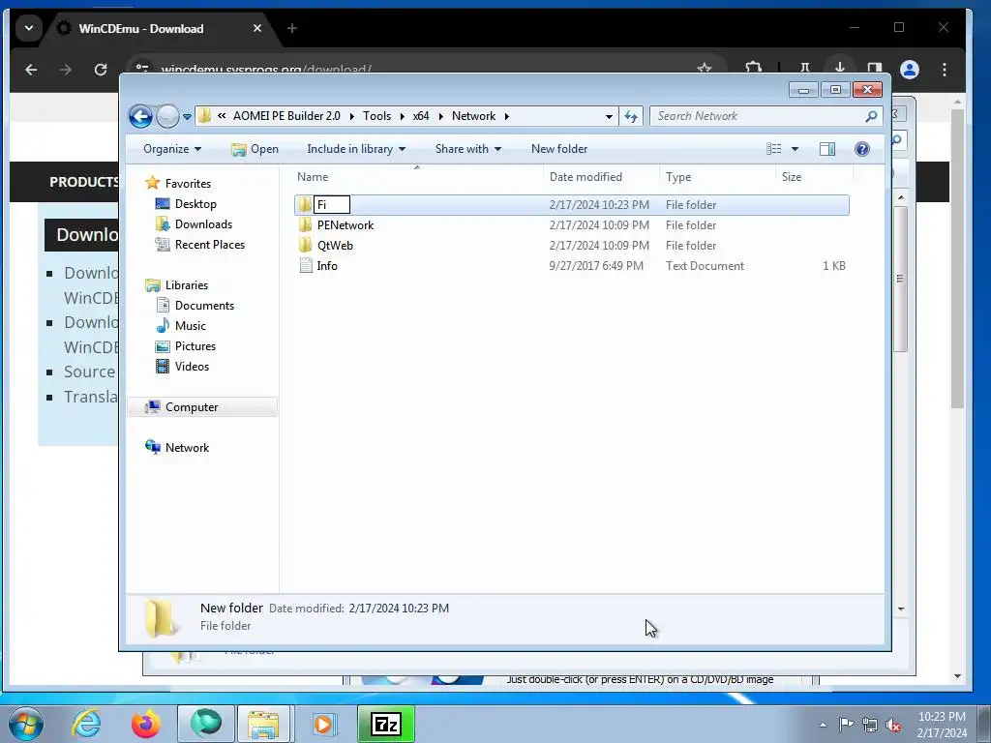Close the WinCDEmu browser tab
The width and height of the screenshot is (991, 743).
pyautogui.click(x=257, y=28)
